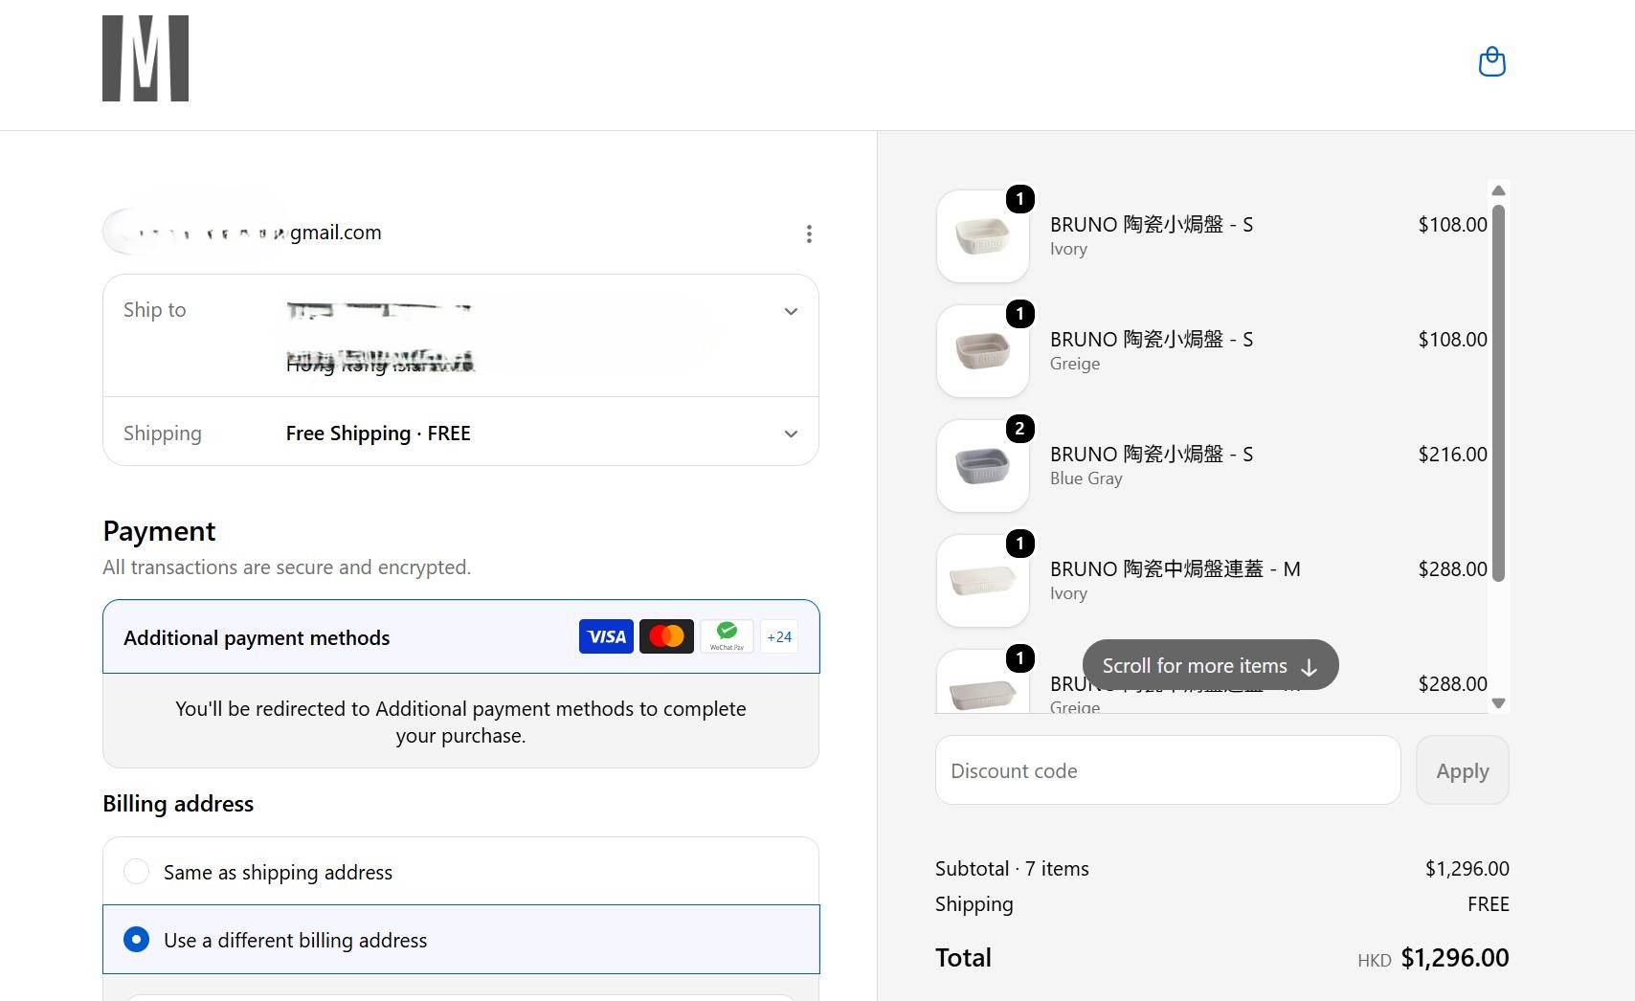Choose Additional payment methods option
The width and height of the screenshot is (1635, 1001).
tap(460, 637)
